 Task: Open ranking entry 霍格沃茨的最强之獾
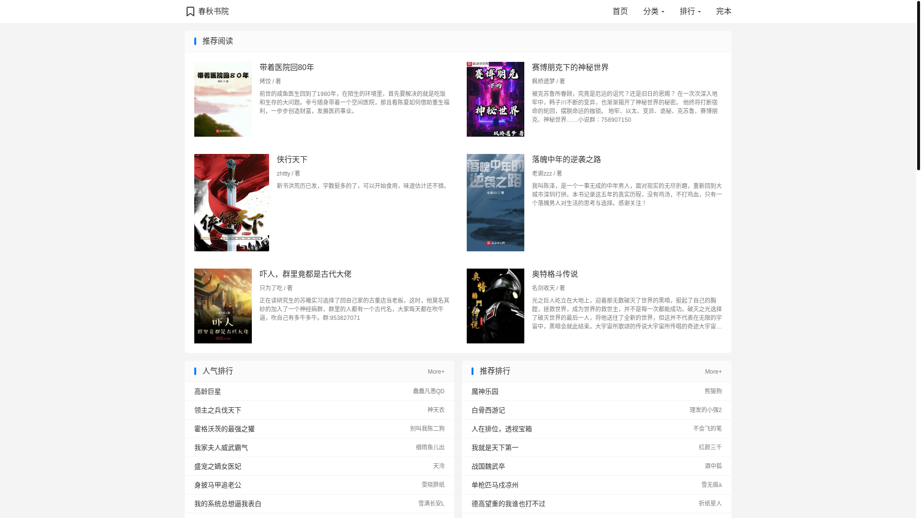(224, 429)
